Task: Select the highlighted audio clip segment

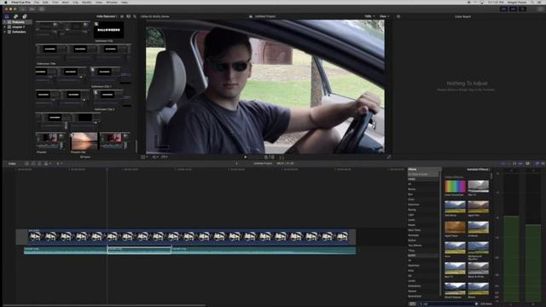Action: tap(139, 250)
